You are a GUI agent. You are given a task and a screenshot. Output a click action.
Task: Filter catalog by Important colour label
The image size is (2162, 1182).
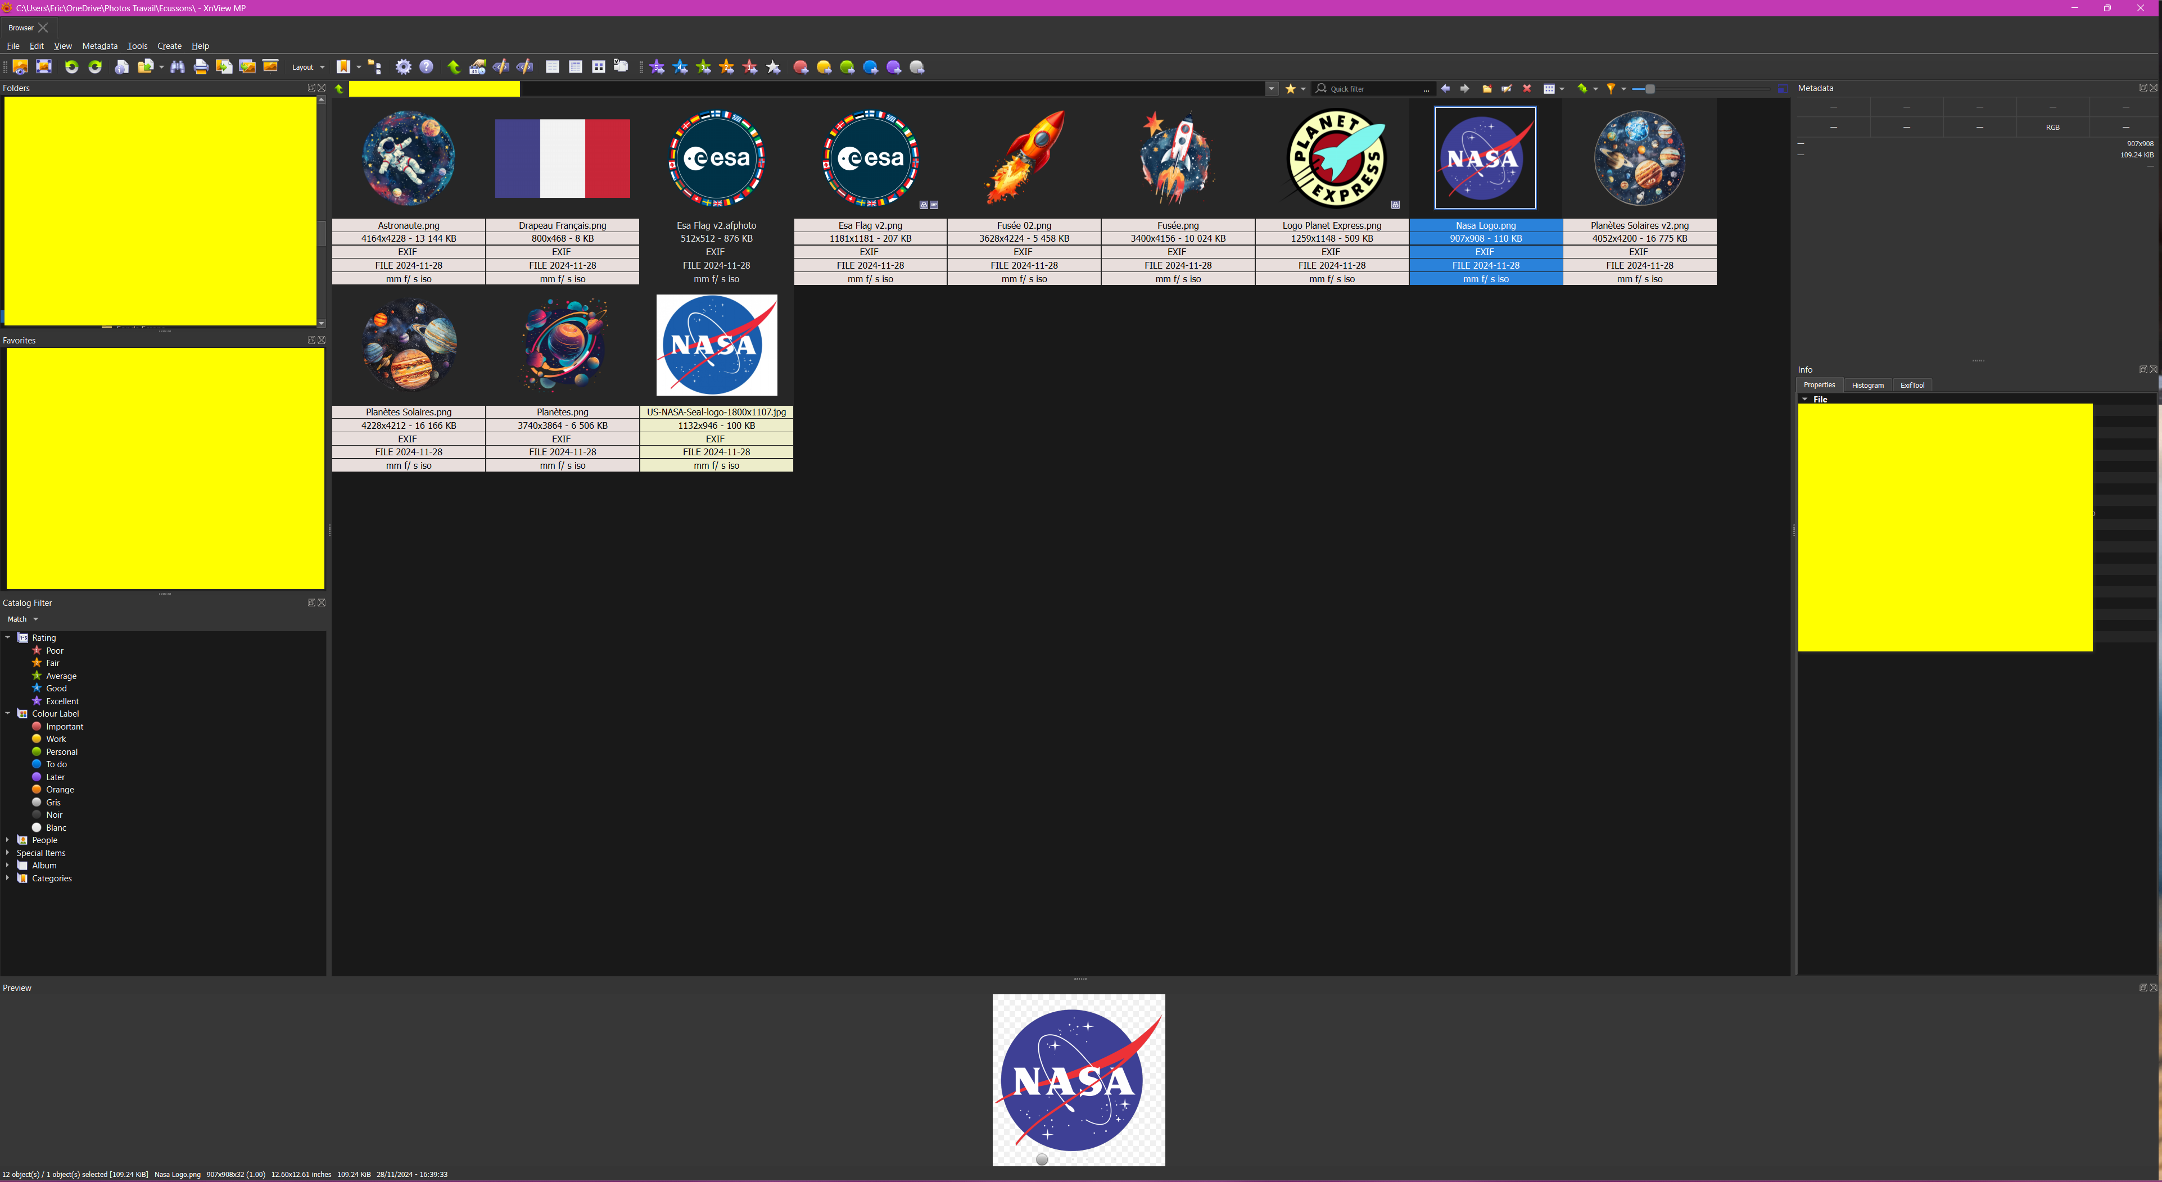pos(65,727)
